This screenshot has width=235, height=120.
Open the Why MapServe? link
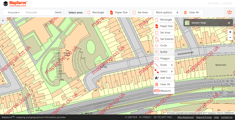coord(185,117)
